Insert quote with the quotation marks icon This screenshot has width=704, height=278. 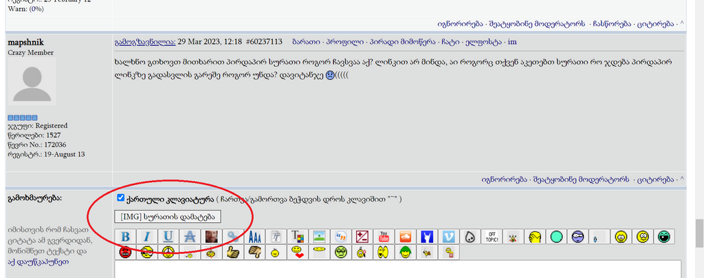(x=341, y=237)
